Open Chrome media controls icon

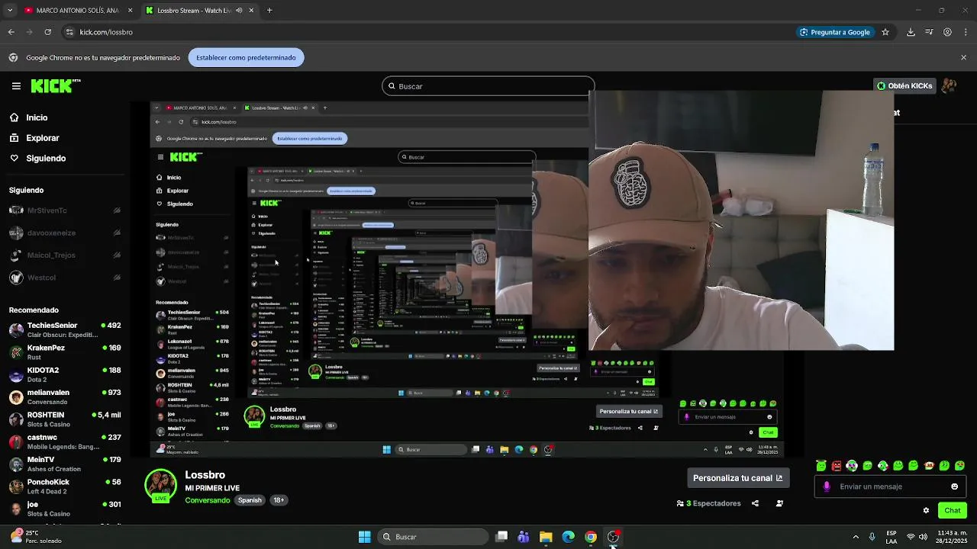point(929,32)
